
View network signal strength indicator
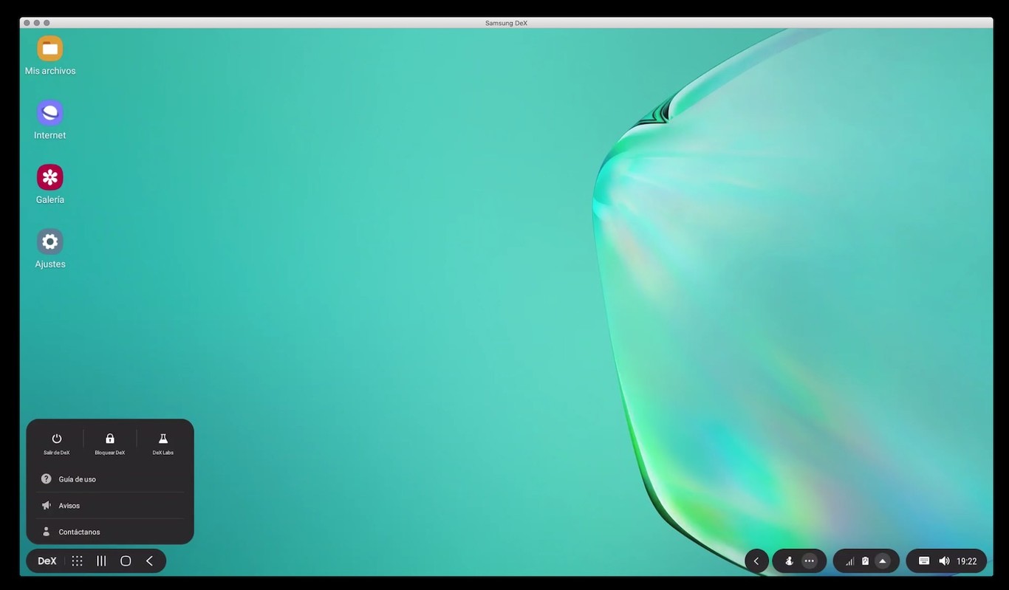849,560
